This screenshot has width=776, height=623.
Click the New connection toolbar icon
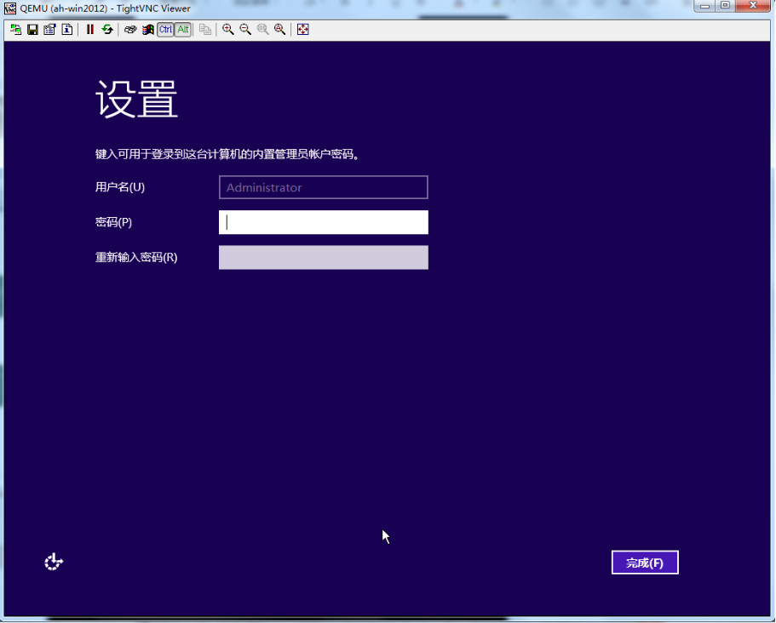(15, 30)
